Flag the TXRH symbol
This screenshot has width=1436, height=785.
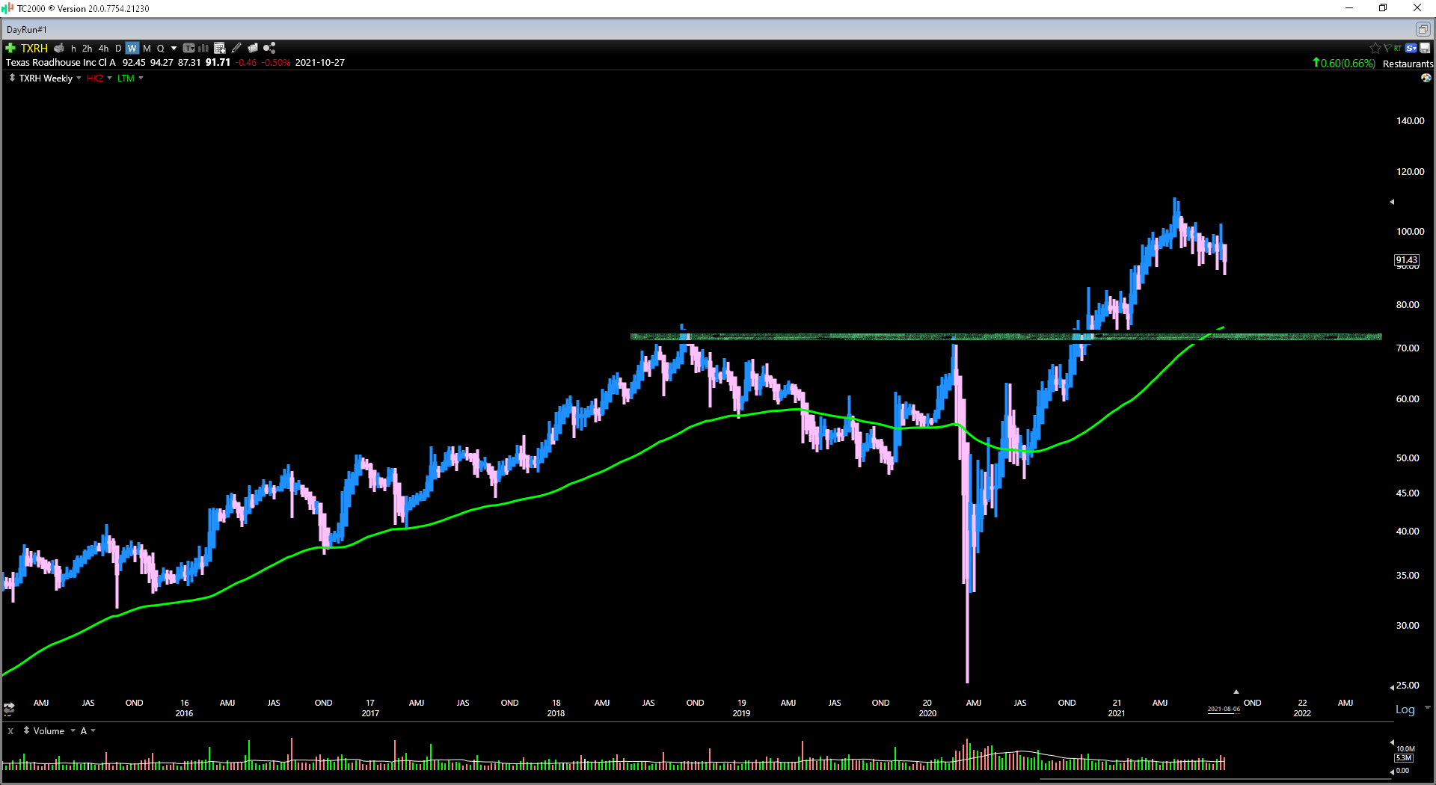coord(1387,47)
